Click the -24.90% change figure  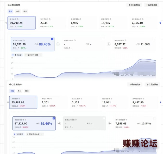142,26
